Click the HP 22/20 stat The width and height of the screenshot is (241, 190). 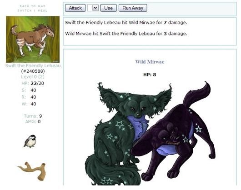tap(33, 83)
